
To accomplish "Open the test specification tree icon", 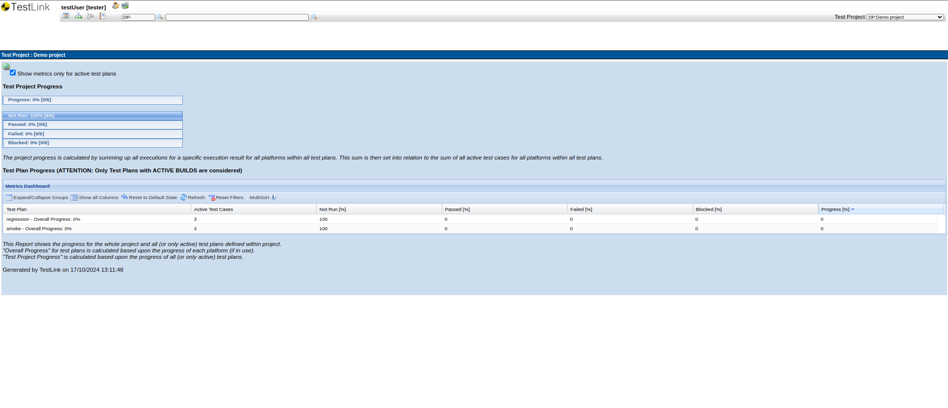I will point(78,16).
